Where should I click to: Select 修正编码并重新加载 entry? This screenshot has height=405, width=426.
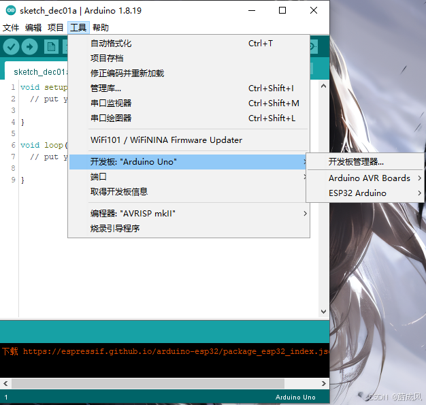pos(189,73)
